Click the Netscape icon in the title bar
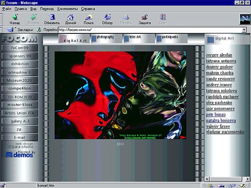 (3, 3)
